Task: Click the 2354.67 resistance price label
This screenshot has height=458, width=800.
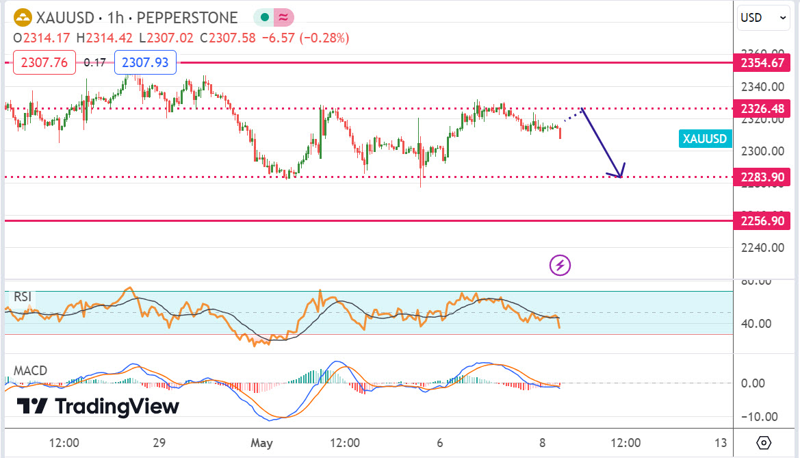Action: point(761,63)
